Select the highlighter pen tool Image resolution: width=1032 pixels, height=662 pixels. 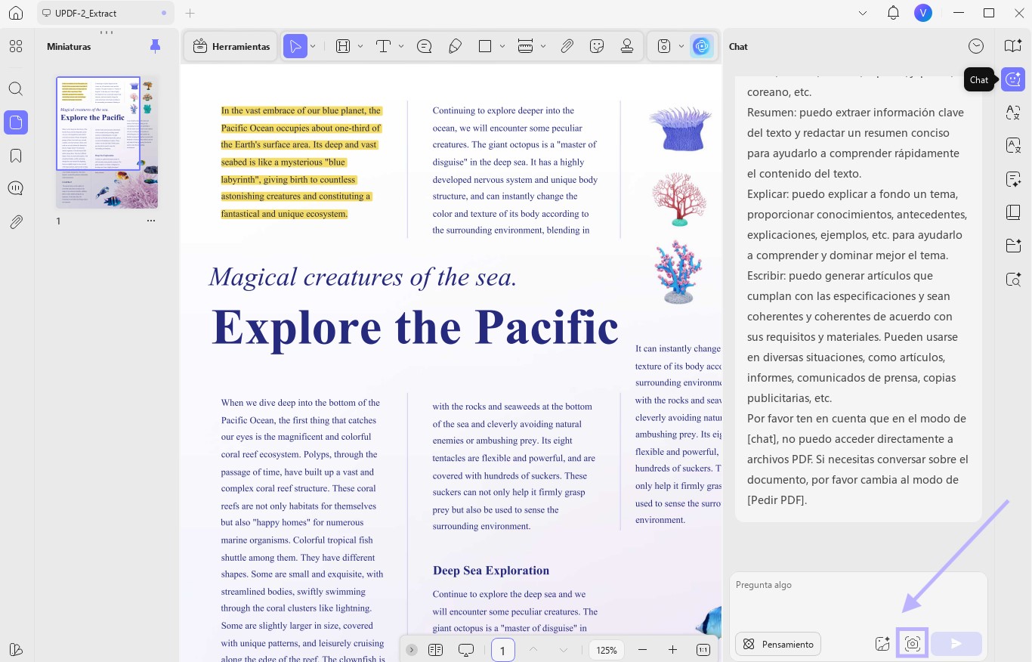[455, 47]
